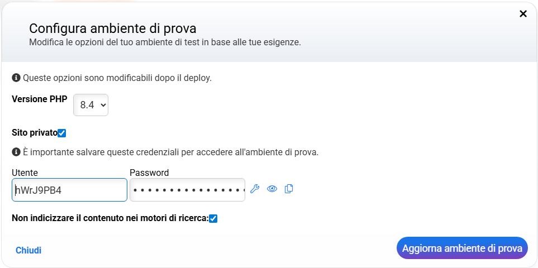Click inside the masked Password field
The height and width of the screenshot is (268, 538).
tap(187, 190)
